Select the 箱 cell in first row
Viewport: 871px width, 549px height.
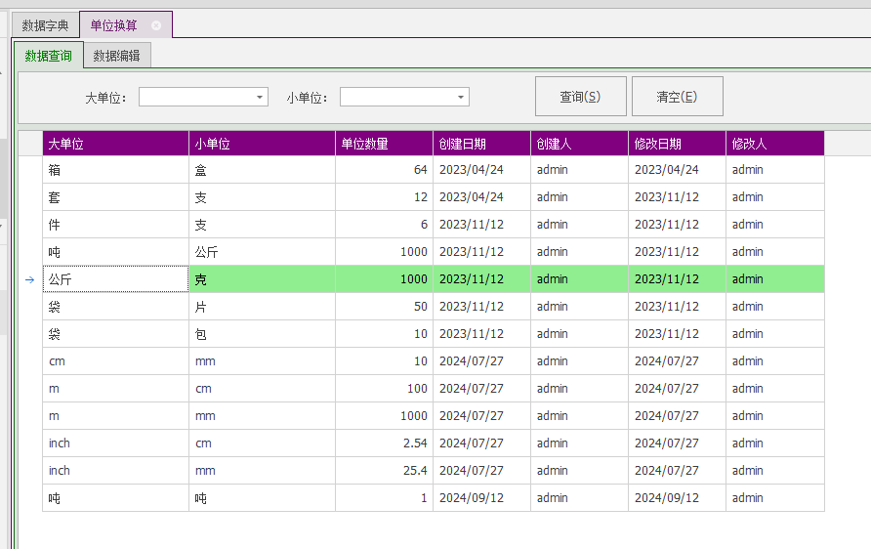pyautogui.click(x=115, y=170)
